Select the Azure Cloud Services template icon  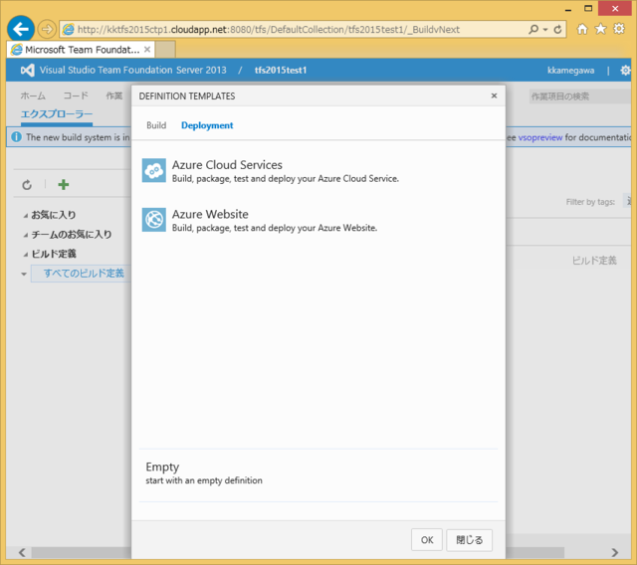coord(153,170)
